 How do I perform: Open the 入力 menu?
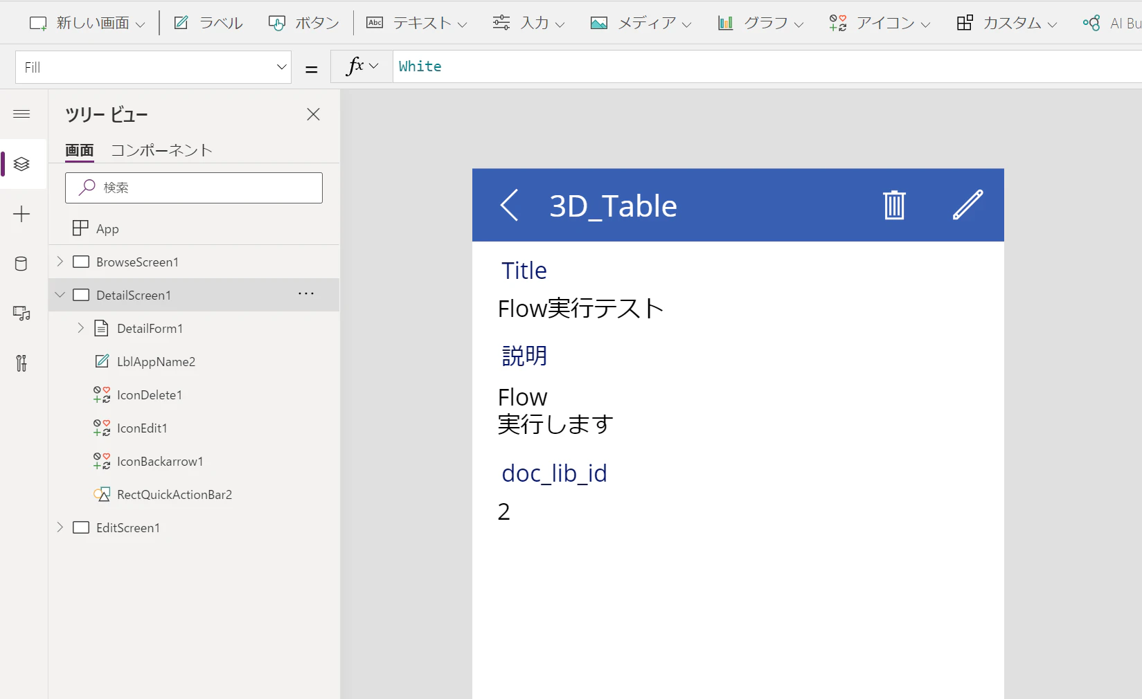pos(528,23)
